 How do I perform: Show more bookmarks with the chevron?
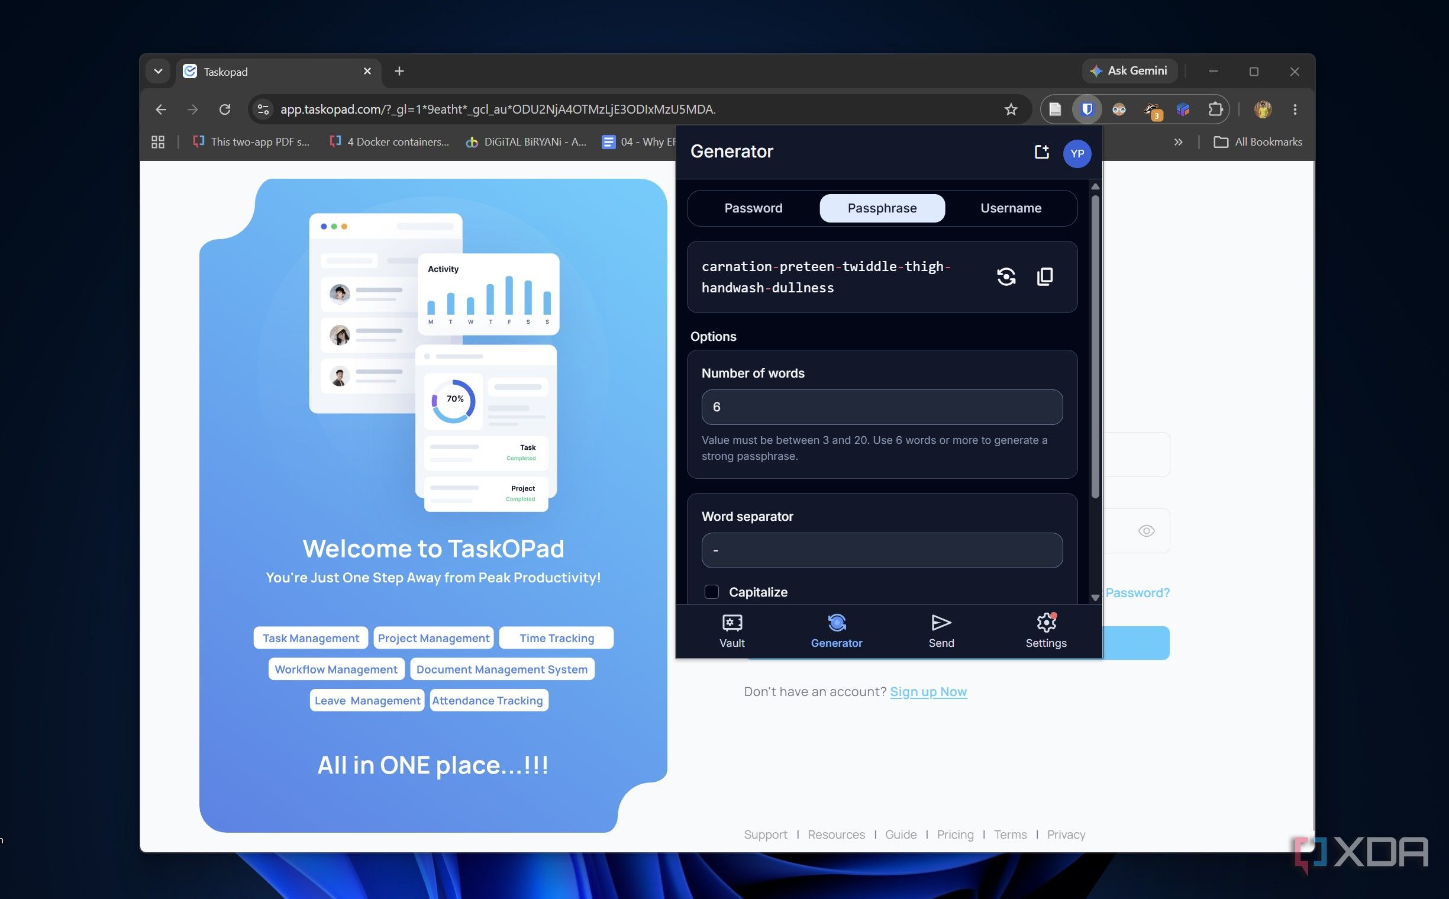pyautogui.click(x=1178, y=142)
